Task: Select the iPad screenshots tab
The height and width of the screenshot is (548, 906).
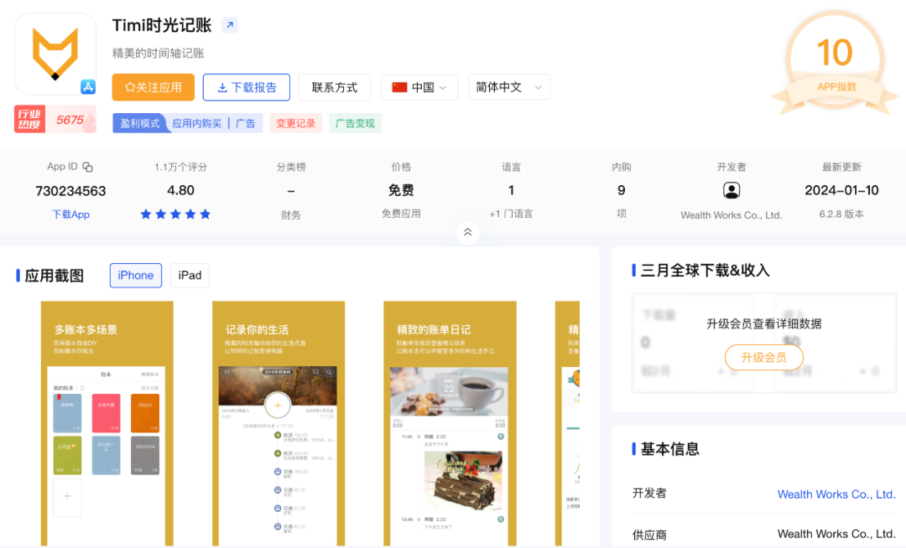Action: coord(190,275)
